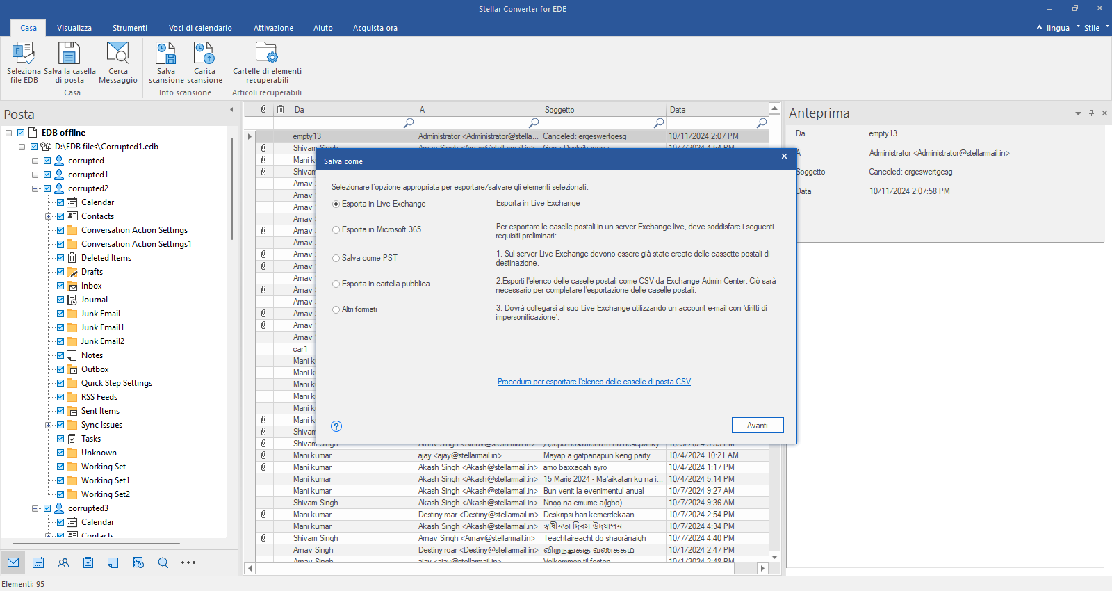
Task: Click search icon in Da filter field
Action: point(409,122)
